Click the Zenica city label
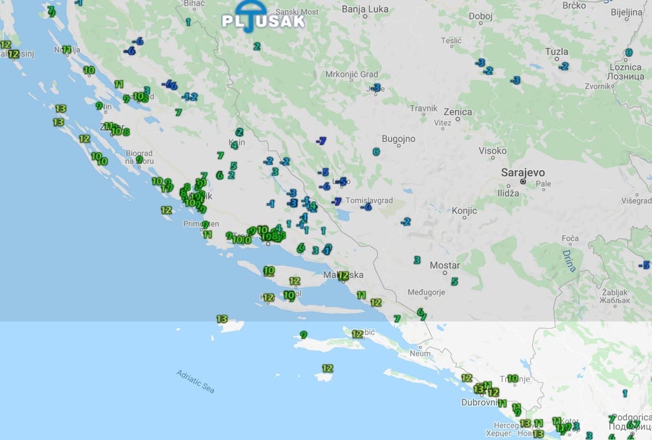The width and height of the screenshot is (652, 440). [458, 112]
